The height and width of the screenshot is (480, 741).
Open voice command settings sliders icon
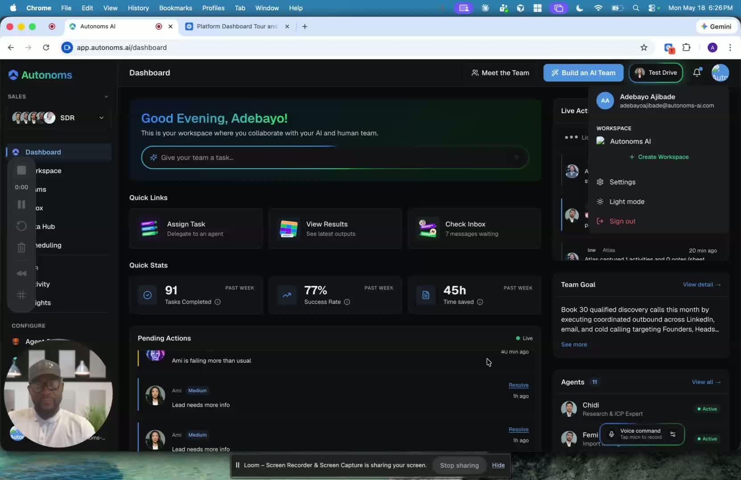[x=673, y=434]
